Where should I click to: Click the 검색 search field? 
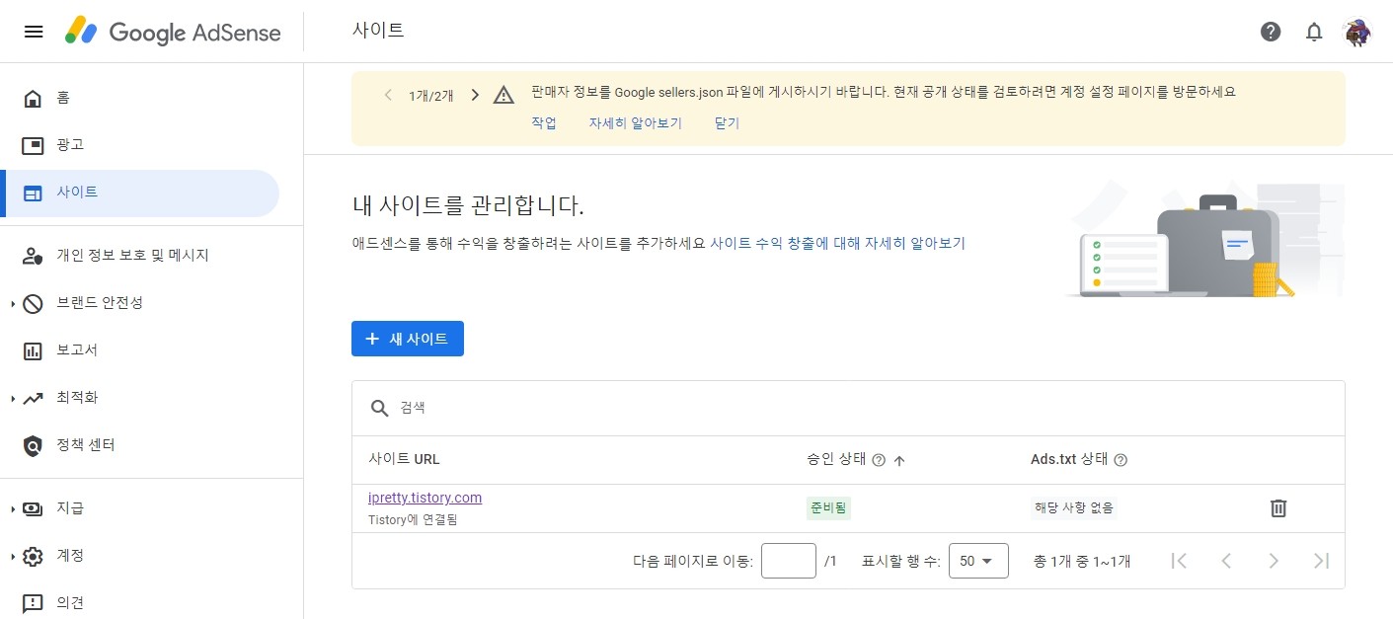pyautogui.click(x=848, y=408)
